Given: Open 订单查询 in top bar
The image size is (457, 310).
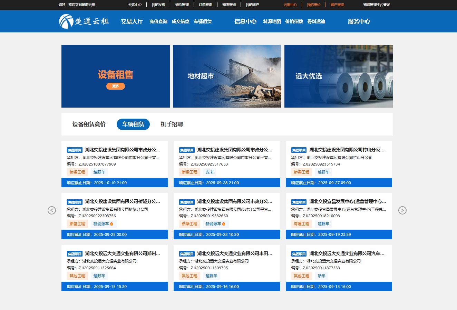Looking at the screenshot, I should [205, 5].
